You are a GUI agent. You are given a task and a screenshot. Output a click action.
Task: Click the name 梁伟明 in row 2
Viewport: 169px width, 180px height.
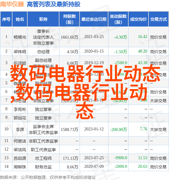[x=20, y=52]
